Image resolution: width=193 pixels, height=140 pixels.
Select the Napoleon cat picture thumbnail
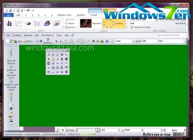pyautogui.click(x=86, y=23)
